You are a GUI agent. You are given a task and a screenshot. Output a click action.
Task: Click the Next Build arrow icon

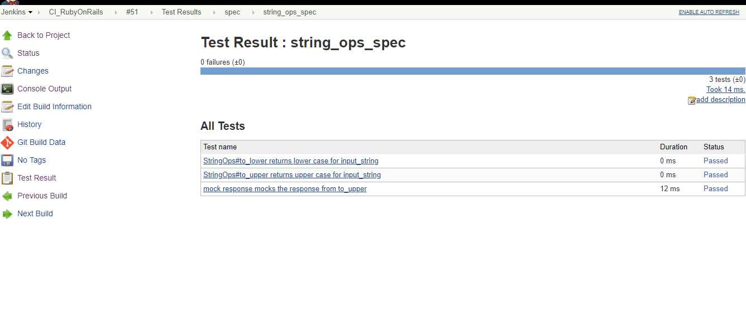(7, 214)
